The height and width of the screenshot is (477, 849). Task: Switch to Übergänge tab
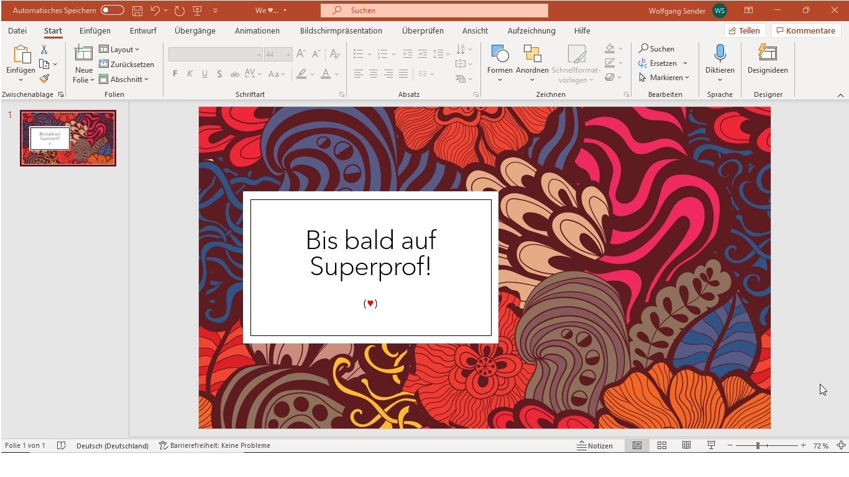(x=195, y=30)
